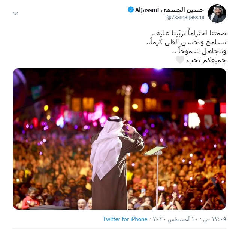Open the Twitter for iPhone source link
This screenshot has height=229, width=236.
(125, 219)
